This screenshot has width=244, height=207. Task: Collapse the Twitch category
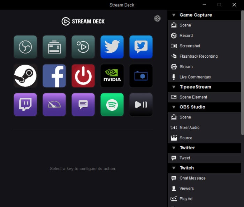click(174, 168)
